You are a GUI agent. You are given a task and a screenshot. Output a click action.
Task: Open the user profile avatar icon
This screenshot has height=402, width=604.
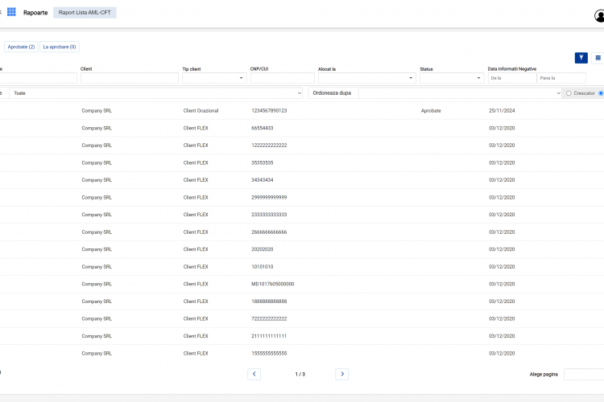point(599,16)
